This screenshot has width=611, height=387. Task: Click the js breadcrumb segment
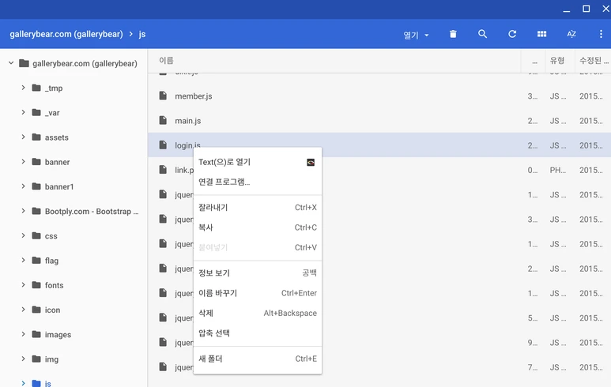[x=142, y=34]
